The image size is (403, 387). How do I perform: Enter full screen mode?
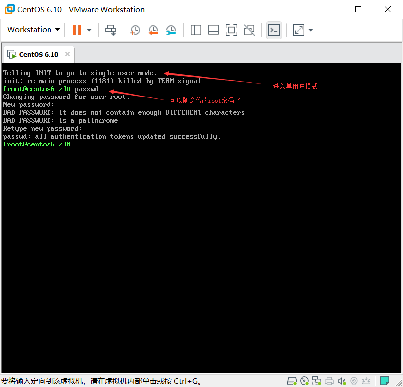click(231, 30)
